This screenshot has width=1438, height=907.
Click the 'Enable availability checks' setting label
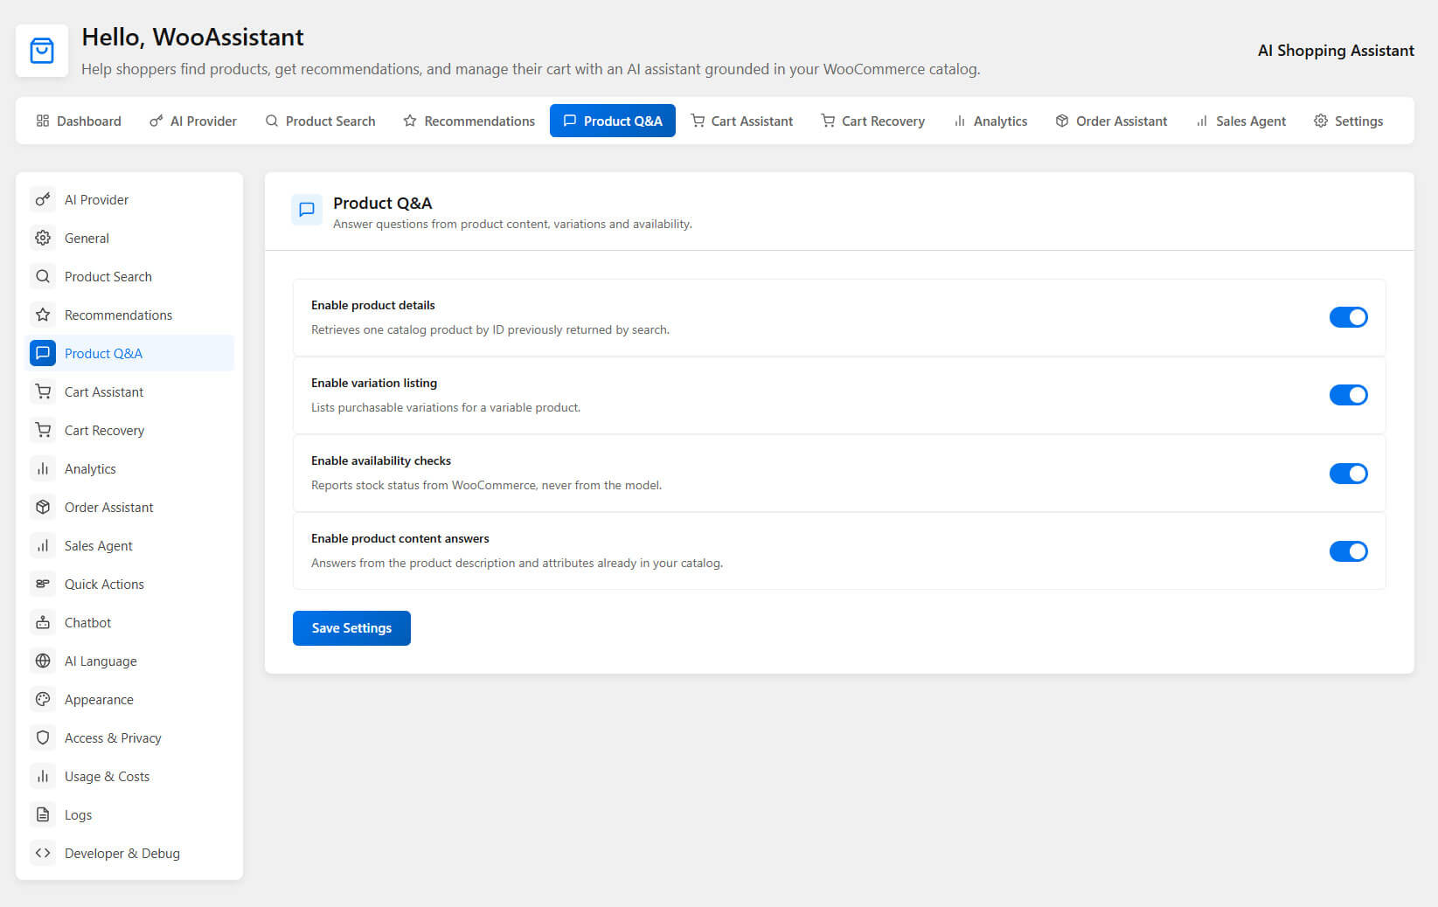tap(381, 460)
